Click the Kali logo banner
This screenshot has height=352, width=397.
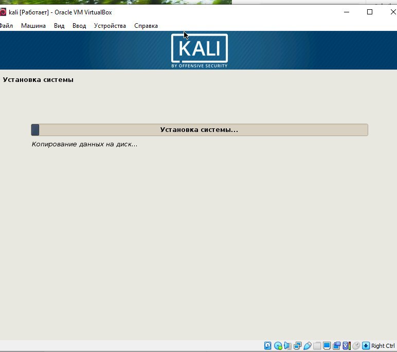click(x=200, y=51)
